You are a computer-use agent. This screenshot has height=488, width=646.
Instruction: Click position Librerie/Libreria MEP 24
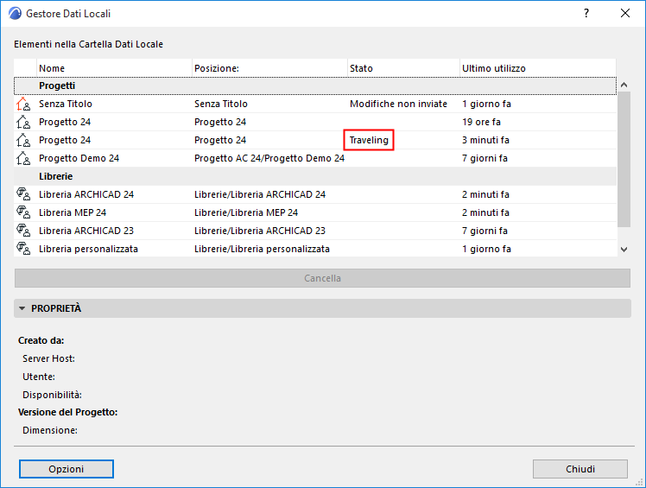tap(246, 212)
